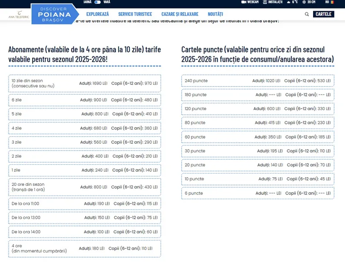The image size is (345, 265).
Task: Select the 240 puncte card row
Action: click(257, 81)
